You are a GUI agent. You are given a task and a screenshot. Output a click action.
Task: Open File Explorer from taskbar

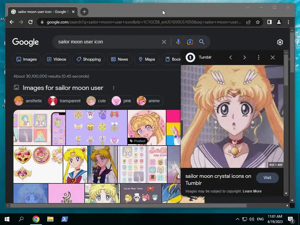click(x=50, y=219)
